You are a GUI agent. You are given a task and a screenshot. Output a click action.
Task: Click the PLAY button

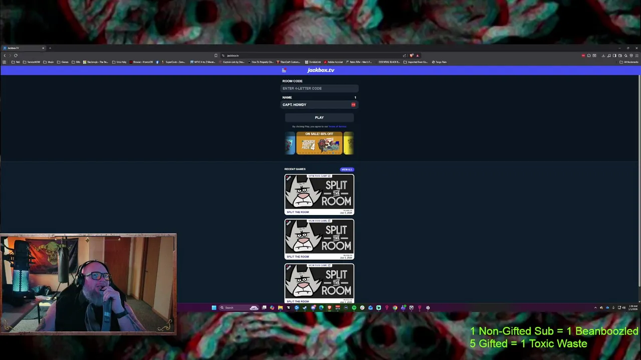click(319, 117)
